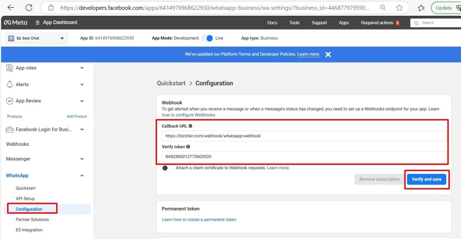The image size is (461, 239).
Task: Go back using browser back arrow
Action: [x=11, y=8]
